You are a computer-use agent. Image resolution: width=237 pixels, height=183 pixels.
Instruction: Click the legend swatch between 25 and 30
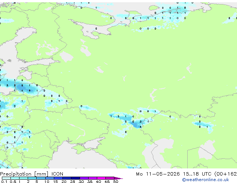75,178
